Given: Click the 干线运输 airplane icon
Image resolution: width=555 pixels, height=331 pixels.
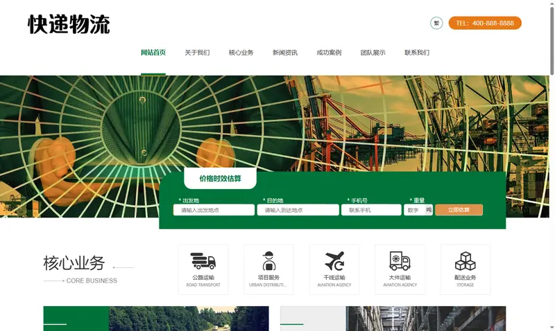Looking at the screenshot, I should [334, 260].
